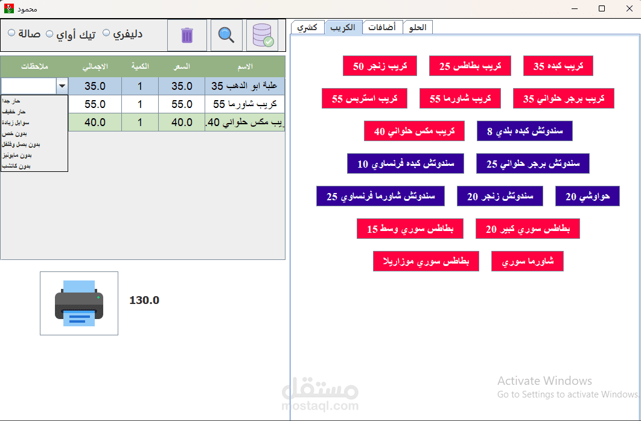Image resolution: width=641 pixels, height=421 pixels.
Task: Choose سوايل زيادة from the notes list
Action: [34, 122]
